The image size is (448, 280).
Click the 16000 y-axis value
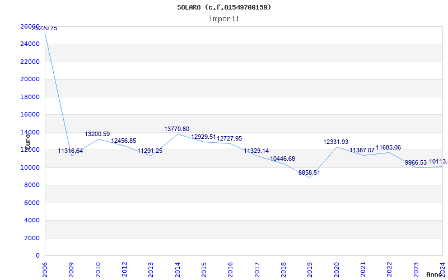pyautogui.click(x=30, y=115)
